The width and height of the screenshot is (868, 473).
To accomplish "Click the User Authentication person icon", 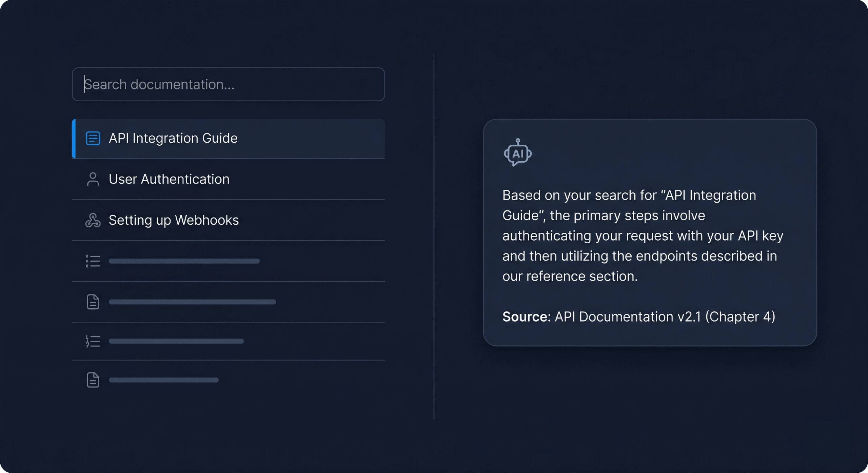I will pos(93,179).
